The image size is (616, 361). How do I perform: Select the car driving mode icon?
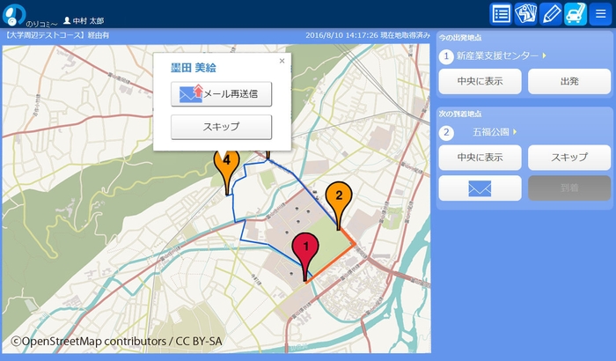[x=576, y=13]
